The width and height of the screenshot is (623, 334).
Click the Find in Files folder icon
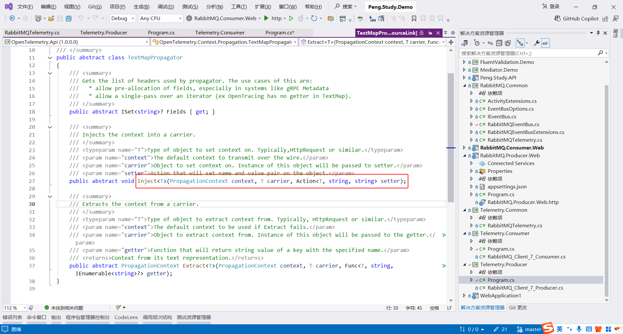tap(331, 18)
